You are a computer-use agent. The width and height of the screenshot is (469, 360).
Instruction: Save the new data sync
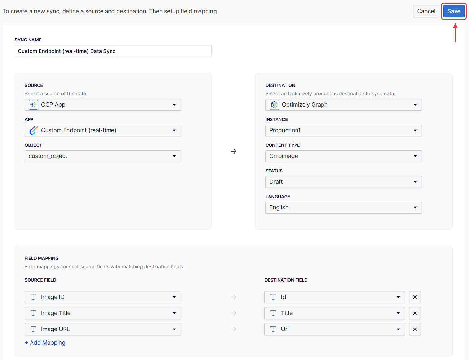pos(454,11)
